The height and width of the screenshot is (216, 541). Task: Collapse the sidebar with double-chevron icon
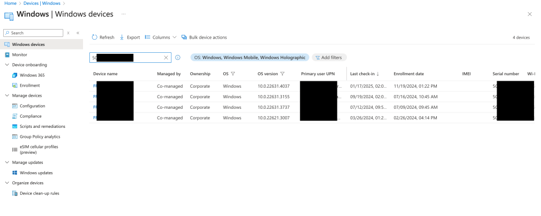(78, 33)
